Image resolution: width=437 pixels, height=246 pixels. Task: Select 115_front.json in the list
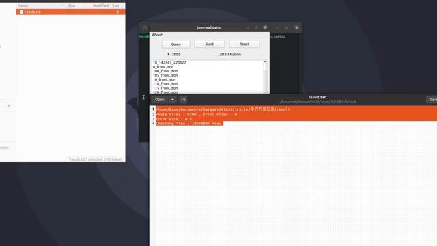point(165,87)
